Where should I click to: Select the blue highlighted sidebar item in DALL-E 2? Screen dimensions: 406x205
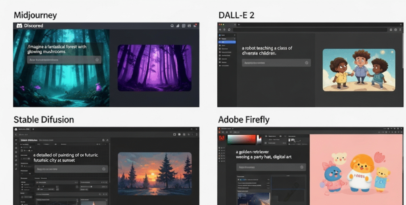click(227, 42)
